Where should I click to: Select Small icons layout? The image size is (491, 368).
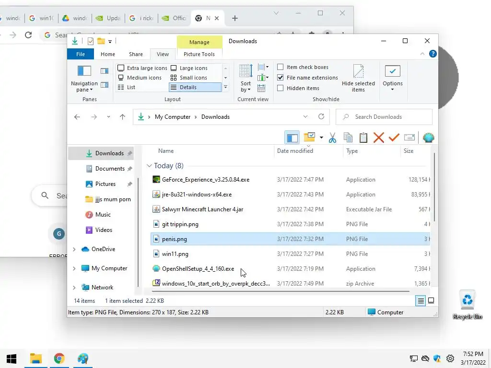[x=189, y=78]
